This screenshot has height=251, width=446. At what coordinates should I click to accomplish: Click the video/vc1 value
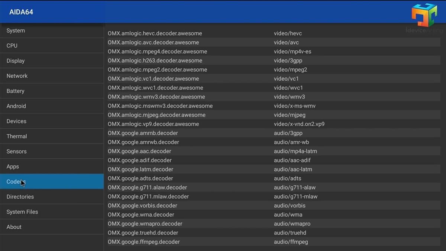point(286,78)
